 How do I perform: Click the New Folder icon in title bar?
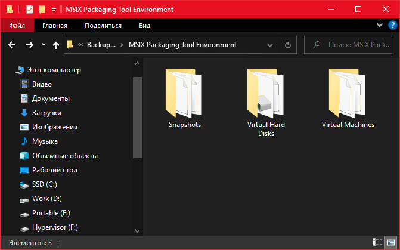(42, 10)
